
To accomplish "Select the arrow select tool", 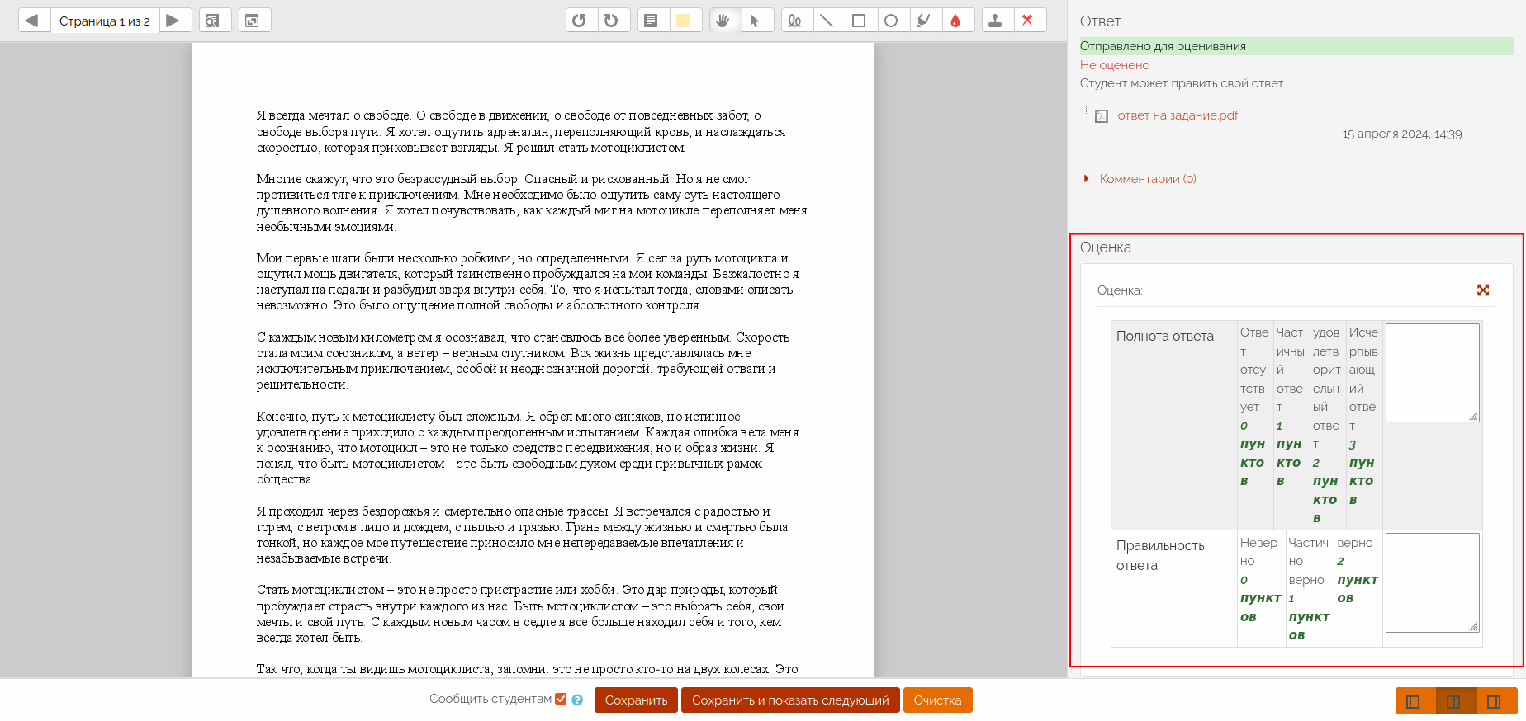I will click(756, 21).
